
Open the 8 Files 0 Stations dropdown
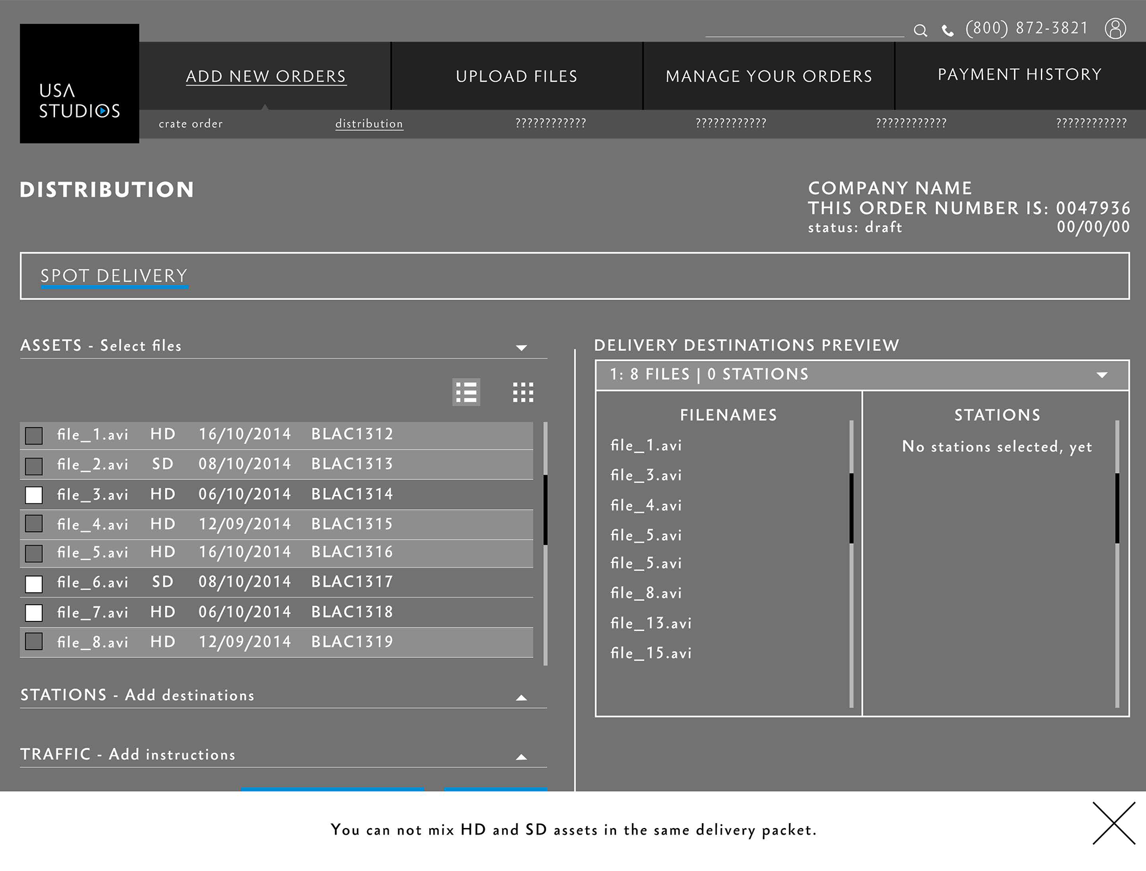(1101, 375)
